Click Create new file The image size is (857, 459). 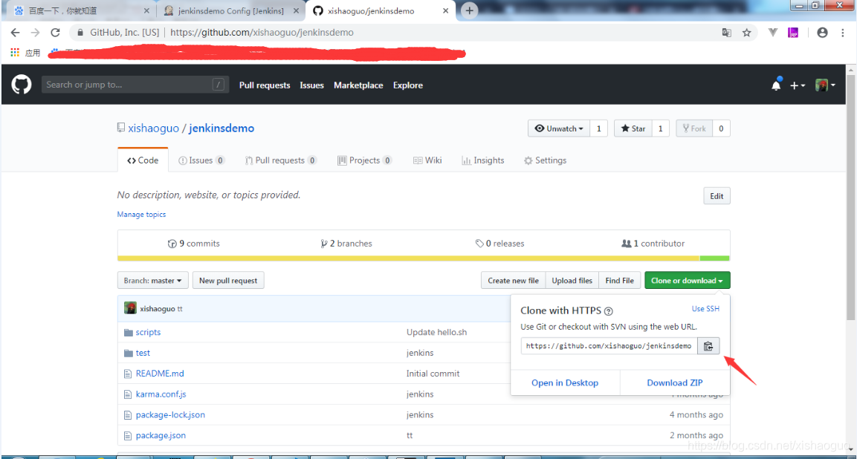pyautogui.click(x=513, y=281)
